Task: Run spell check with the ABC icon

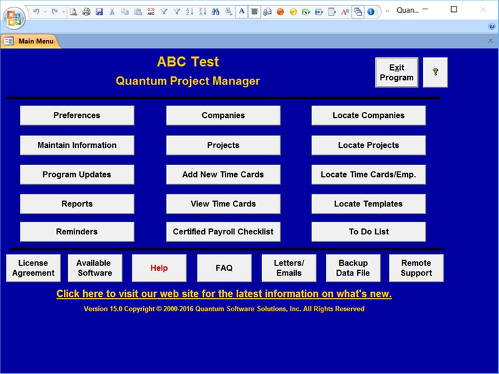Action: (x=150, y=11)
